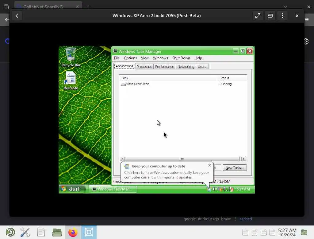314x239 pixels.
Task: Click the Task Manager title bar icon
Action: (x=115, y=51)
